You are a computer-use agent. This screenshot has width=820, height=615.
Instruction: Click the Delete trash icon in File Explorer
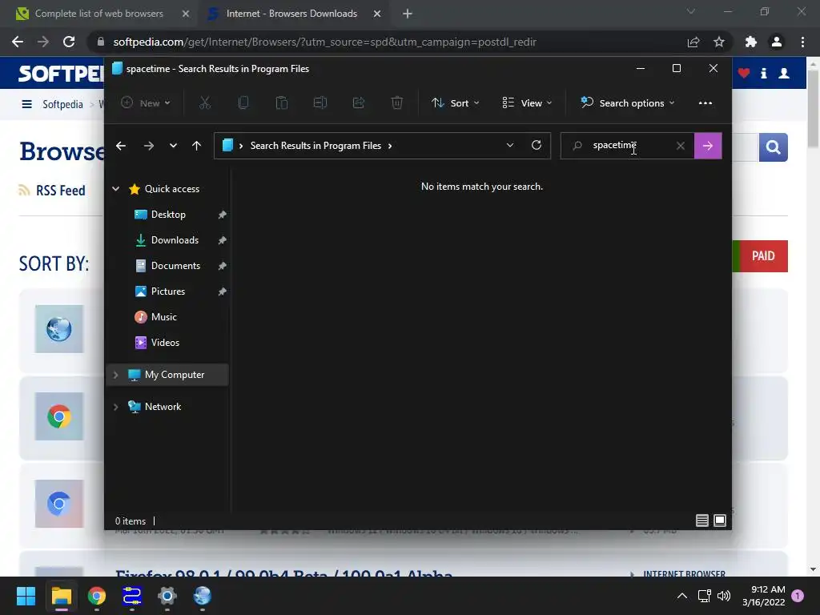click(x=397, y=103)
